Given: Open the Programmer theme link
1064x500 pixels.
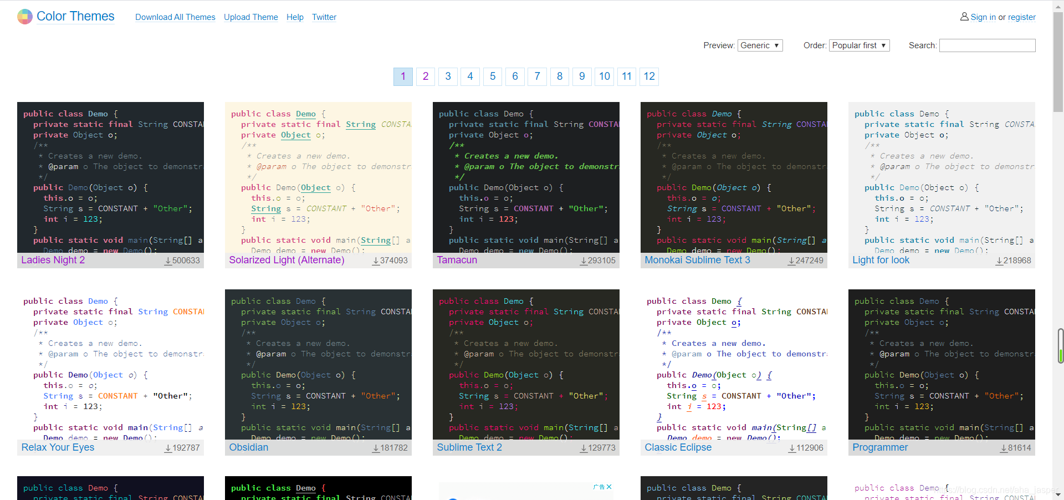Looking at the screenshot, I should point(880,447).
